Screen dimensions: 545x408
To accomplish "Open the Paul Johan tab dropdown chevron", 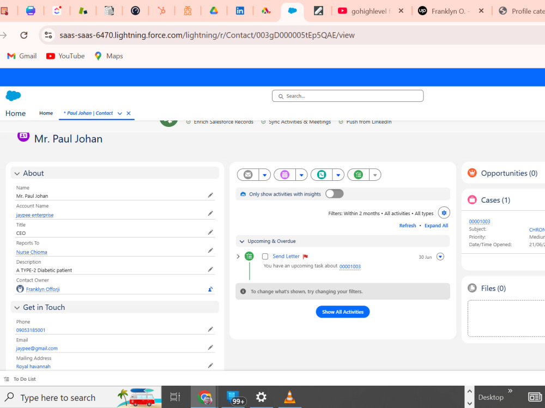I will [x=120, y=113].
